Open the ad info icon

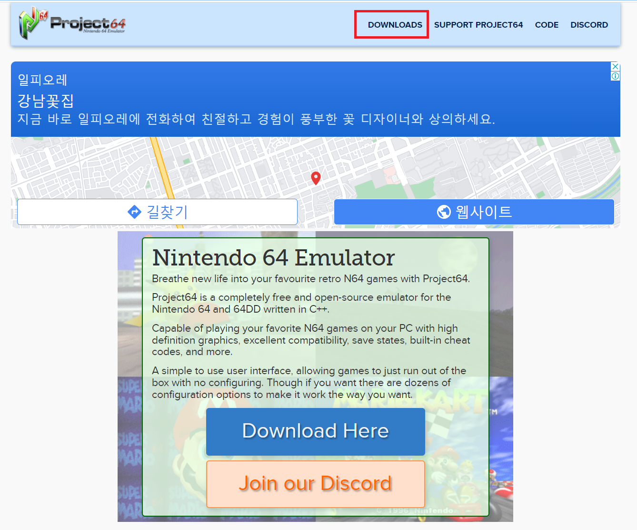click(x=616, y=76)
